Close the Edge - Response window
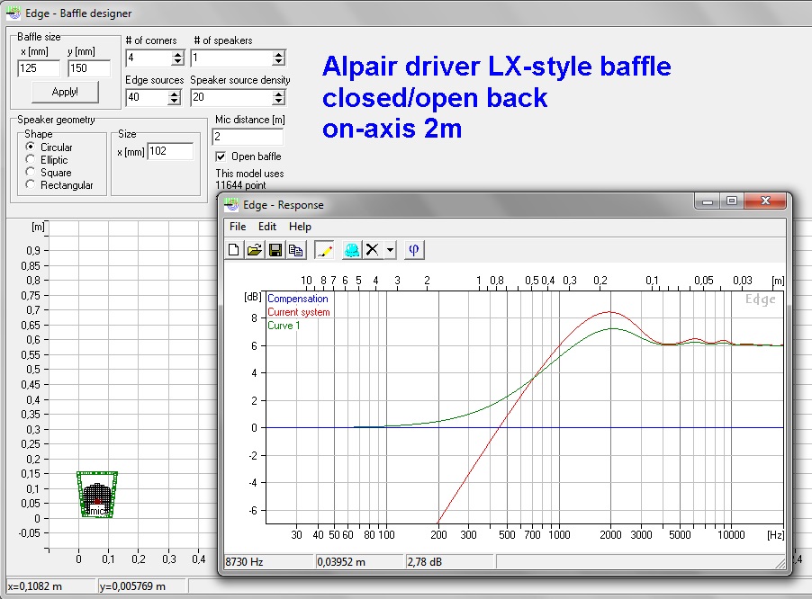812x599 pixels. point(765,201)
